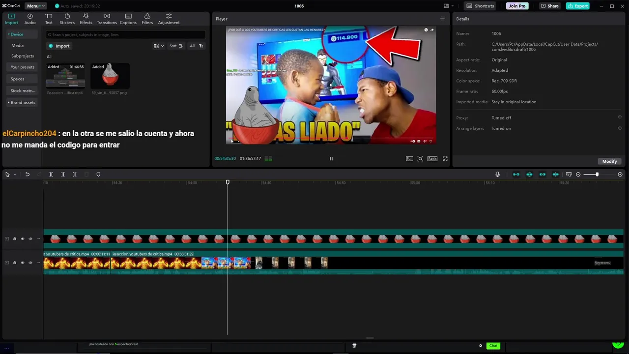Open Your presets in sidebar
This screenshot has height=354, width=629.
click(x=23, y=67)
